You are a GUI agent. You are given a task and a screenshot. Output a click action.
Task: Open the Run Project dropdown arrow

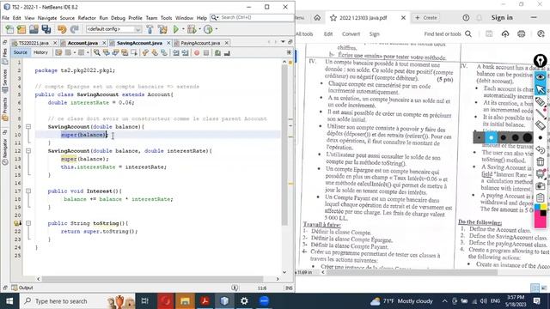pyautogui.click(x=183, y=29)
